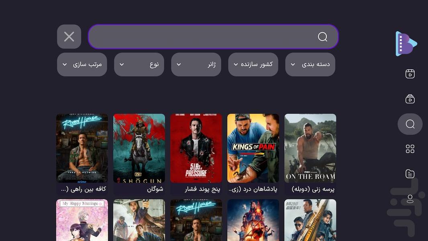Open the movies section icon in sidebar
This screenshot has width=428, height=241.
pos(410,74)
